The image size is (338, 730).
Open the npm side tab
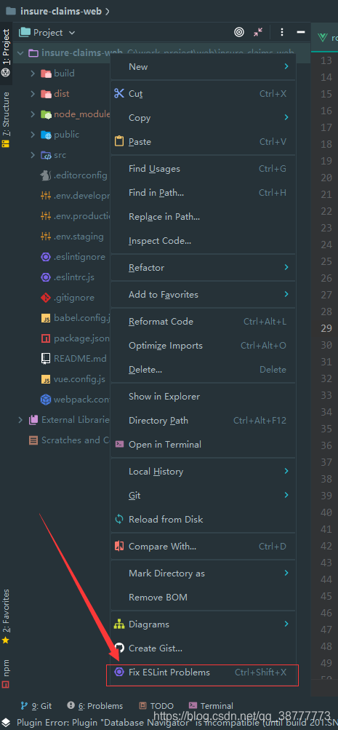click(6, 674)
